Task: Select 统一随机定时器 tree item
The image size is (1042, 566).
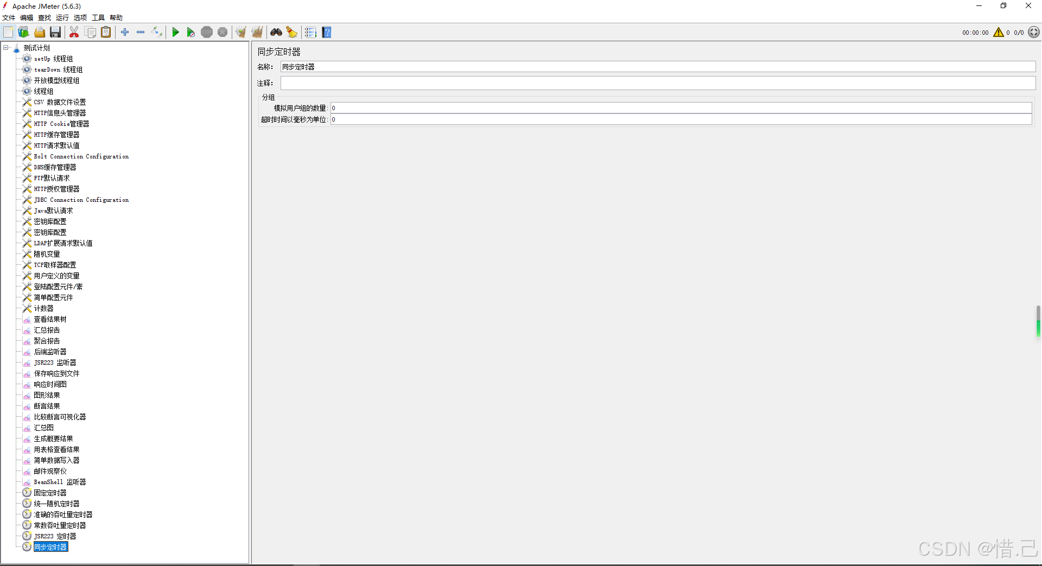Action: (56, 504)
